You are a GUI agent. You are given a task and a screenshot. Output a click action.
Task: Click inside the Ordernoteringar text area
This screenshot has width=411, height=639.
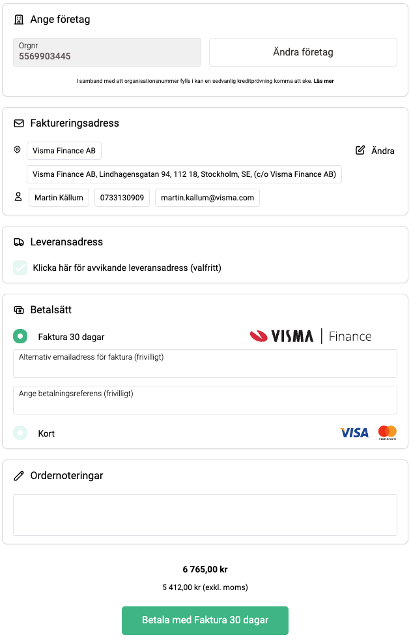point(205,515)
